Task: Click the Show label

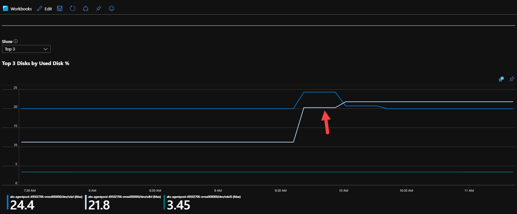Action: 7,41
